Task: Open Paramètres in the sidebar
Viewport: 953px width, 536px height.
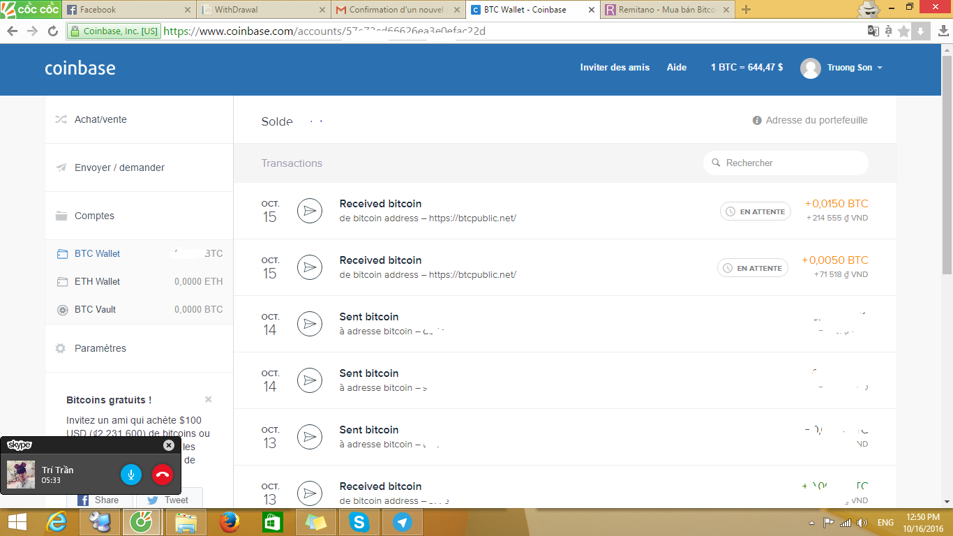Action: click(139, 348)
